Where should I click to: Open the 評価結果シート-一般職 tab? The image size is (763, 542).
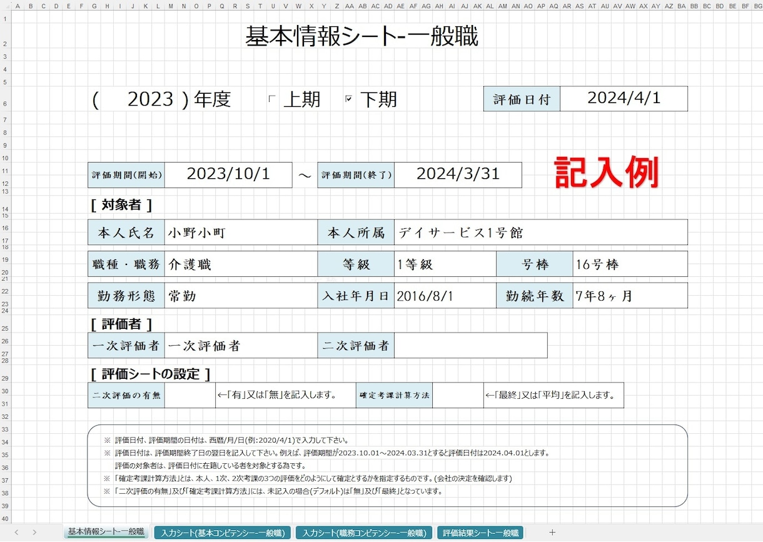coord(480,533)
